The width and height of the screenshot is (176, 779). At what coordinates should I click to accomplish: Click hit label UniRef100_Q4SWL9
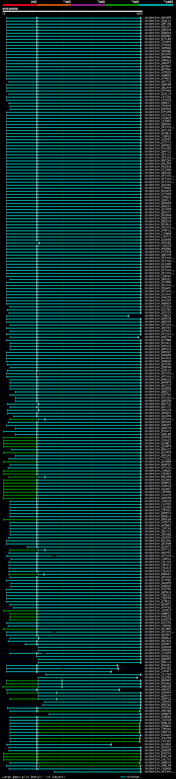(x=158, y=133)
